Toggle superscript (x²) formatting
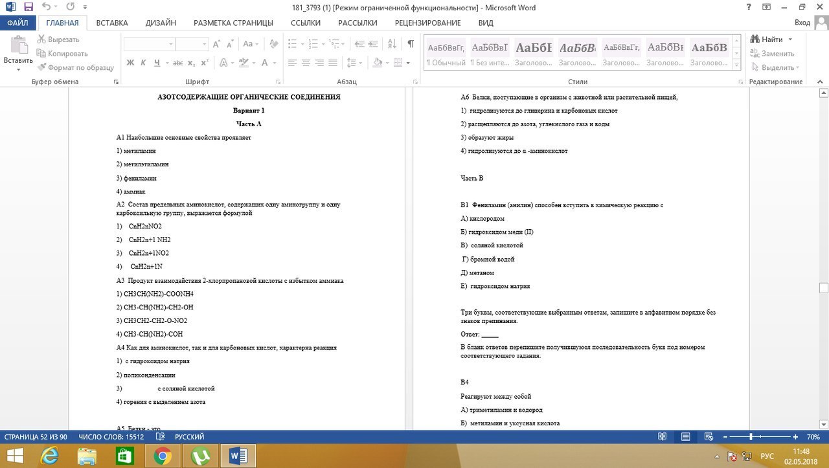The height and width of the screenshot is (468, 829). coord(204,63)
